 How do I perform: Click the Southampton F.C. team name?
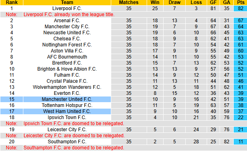coord(67,142)
